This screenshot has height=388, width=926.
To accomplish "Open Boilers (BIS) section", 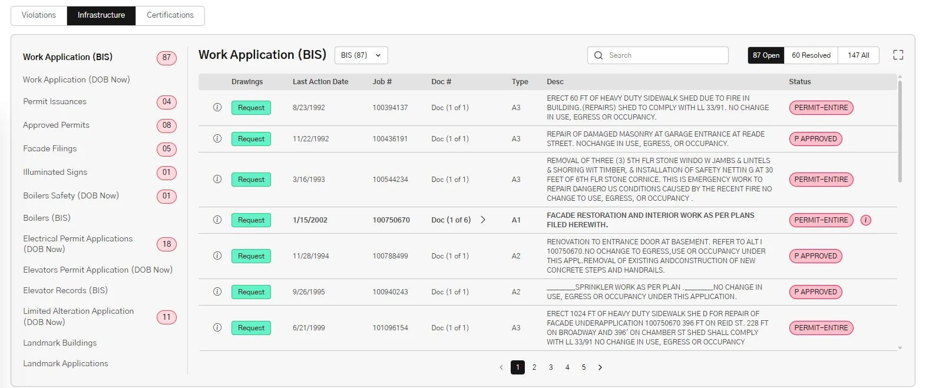I will point(47,218).
